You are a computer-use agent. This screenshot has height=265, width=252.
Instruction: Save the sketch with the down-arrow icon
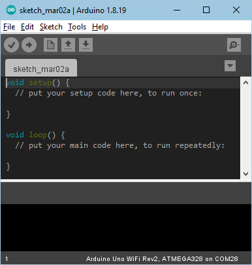coord(86,45)
